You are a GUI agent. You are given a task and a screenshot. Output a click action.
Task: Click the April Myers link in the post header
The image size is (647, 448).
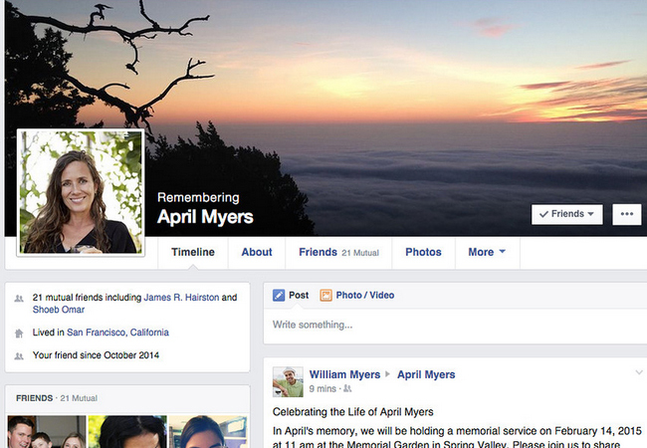tap(426, 374)
